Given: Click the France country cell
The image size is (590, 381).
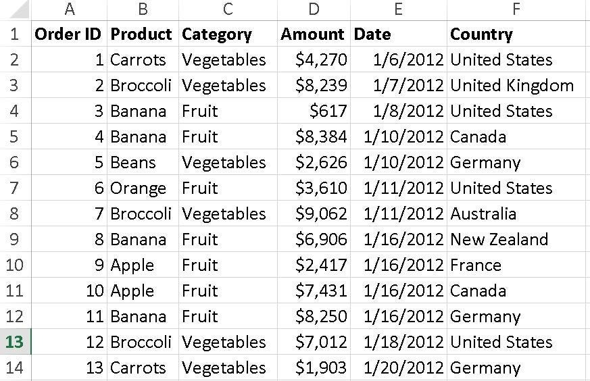Looking at the screenshot, I should 476,265.
